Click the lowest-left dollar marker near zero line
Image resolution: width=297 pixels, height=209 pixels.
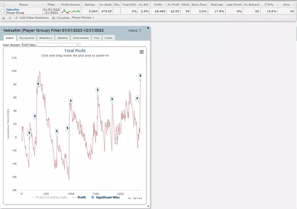(x=29, y=133)
